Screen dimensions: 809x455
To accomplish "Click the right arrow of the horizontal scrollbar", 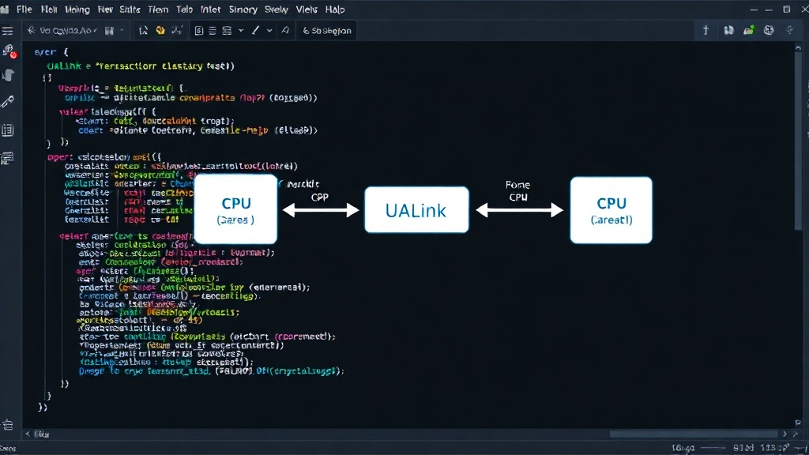I will 785,434.
